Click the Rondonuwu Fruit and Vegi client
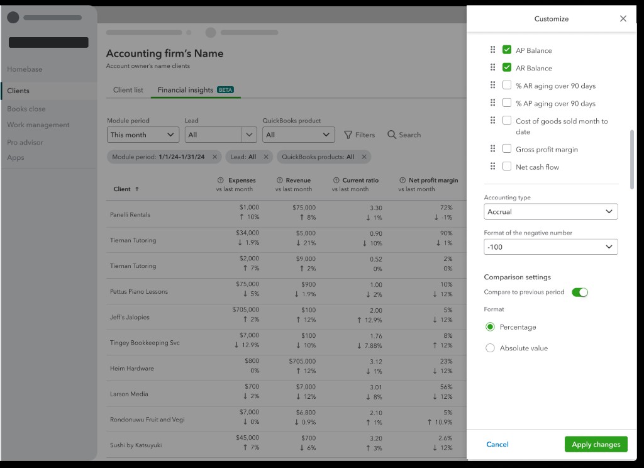The image size is (644, 468). point(147,419)
